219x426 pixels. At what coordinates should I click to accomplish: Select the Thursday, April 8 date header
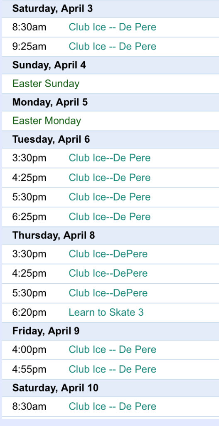[x=54, y=235]
